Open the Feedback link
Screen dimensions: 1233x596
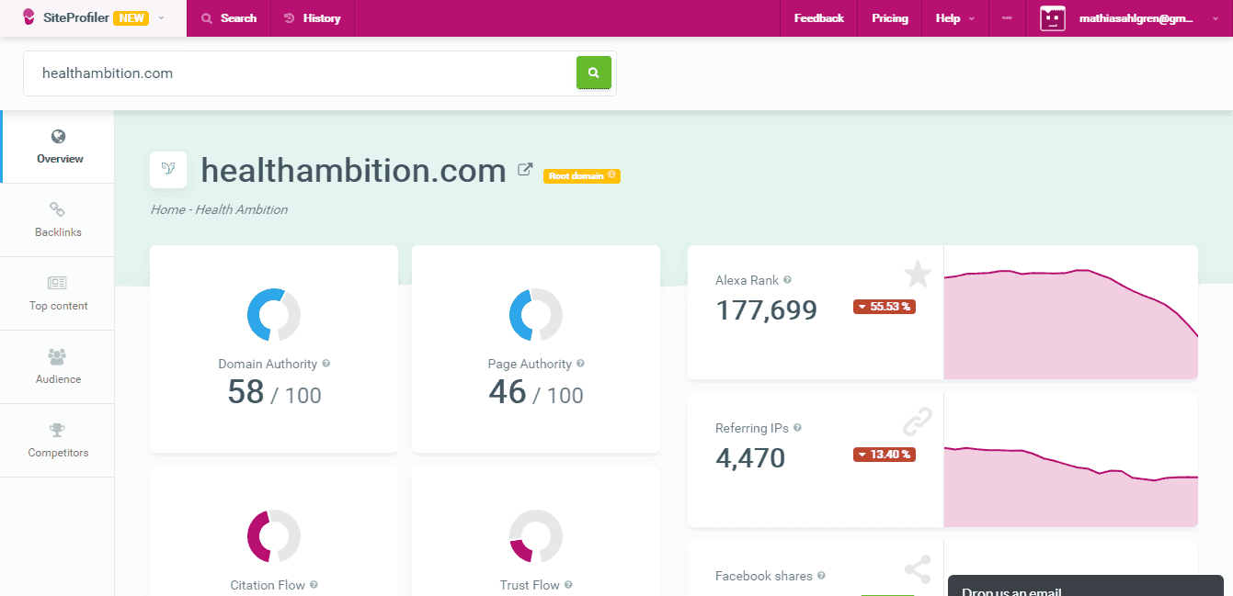818,18
